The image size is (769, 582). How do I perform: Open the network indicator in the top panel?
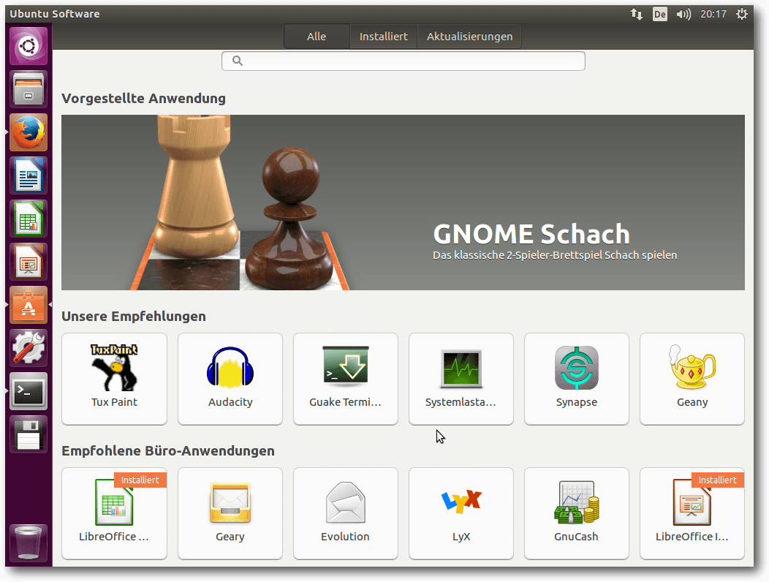637,14
